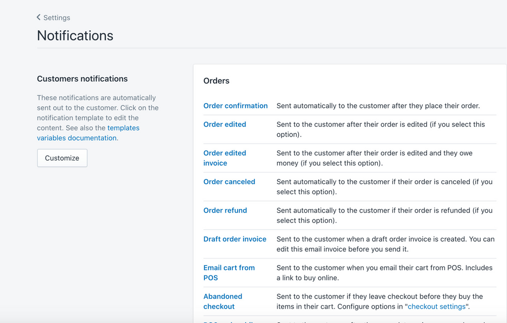The width and height of the screenshot is (507, 323).
Task: Click the Order refund description text
Action: 384,215
